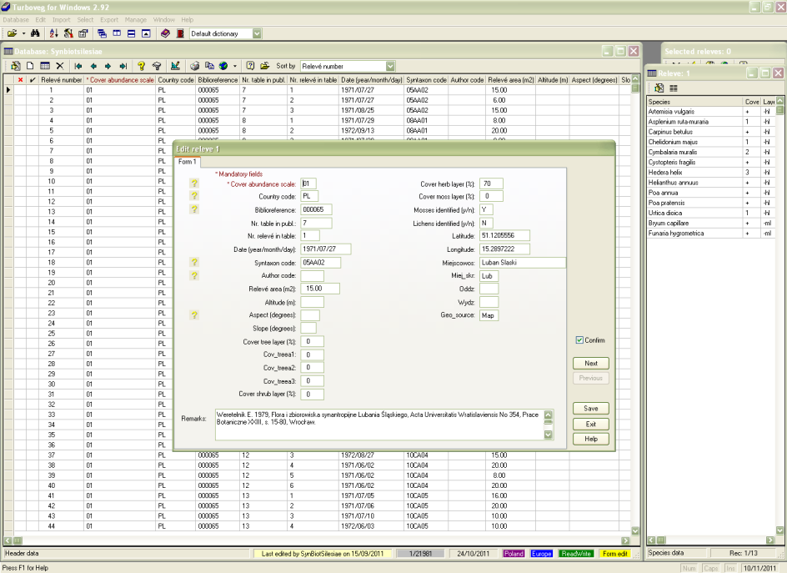Open the Default dictionary dropdown
Screen dimensions: 787x573
[257, 33]
